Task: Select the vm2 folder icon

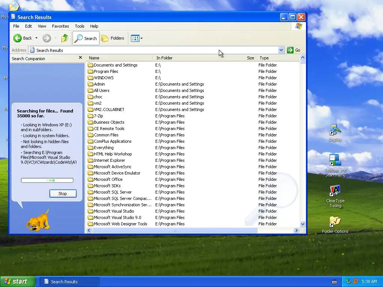Action: tap(91, 103)
